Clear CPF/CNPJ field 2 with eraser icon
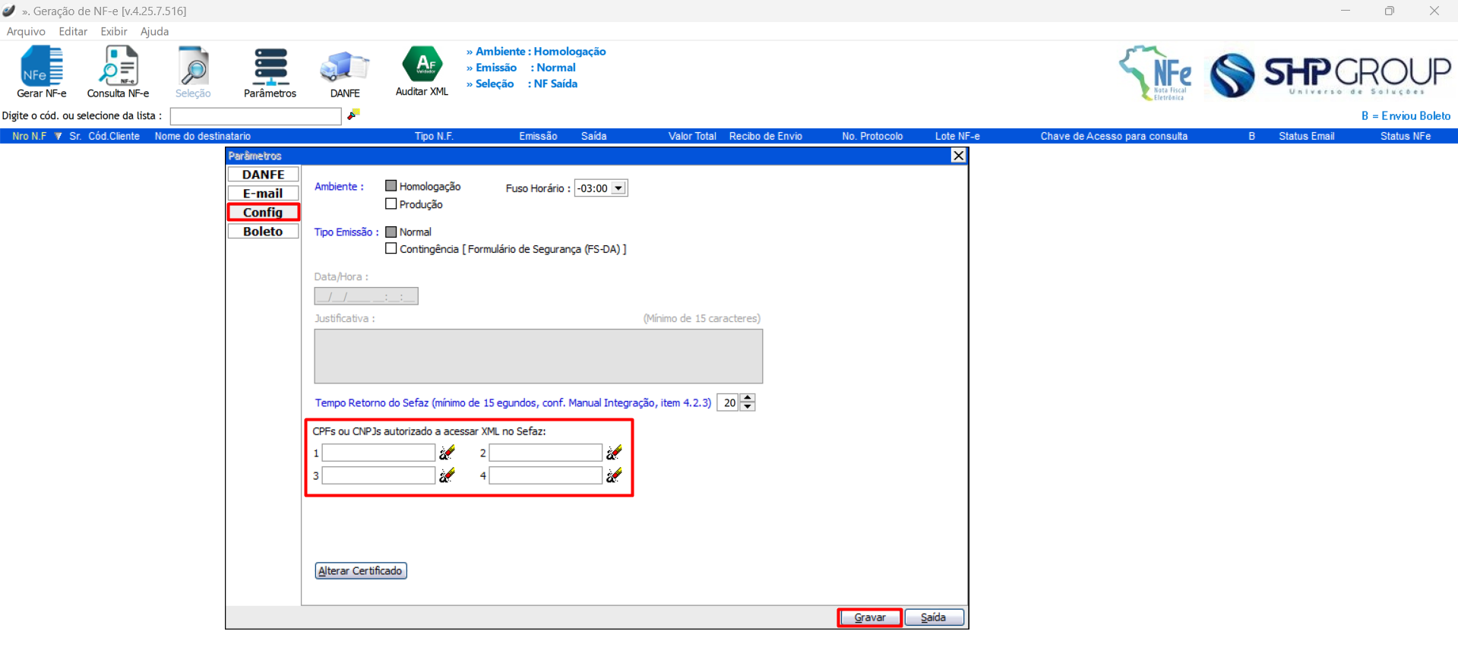1458x666 pixels. pyautogui.click(x=614, y=453)
